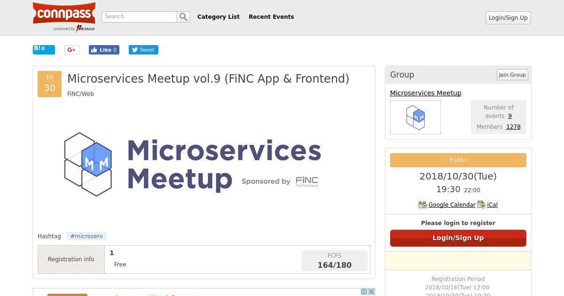Close the advertisement with X icon
Image resolution: width=564 pixels, height=296 pixels.
click(371, 292)
